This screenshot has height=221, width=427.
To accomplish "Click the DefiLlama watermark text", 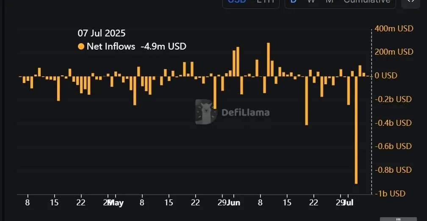I will click(246, 113).
